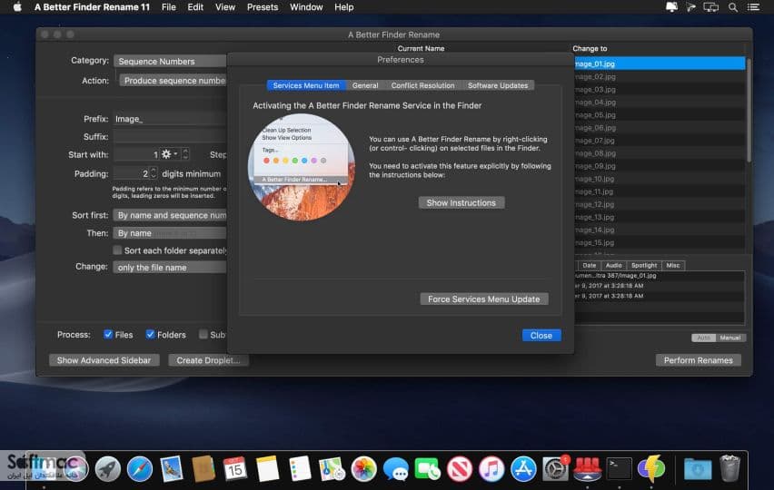
Task: Open iTunes from the dock
Action: tap(491, 468)
